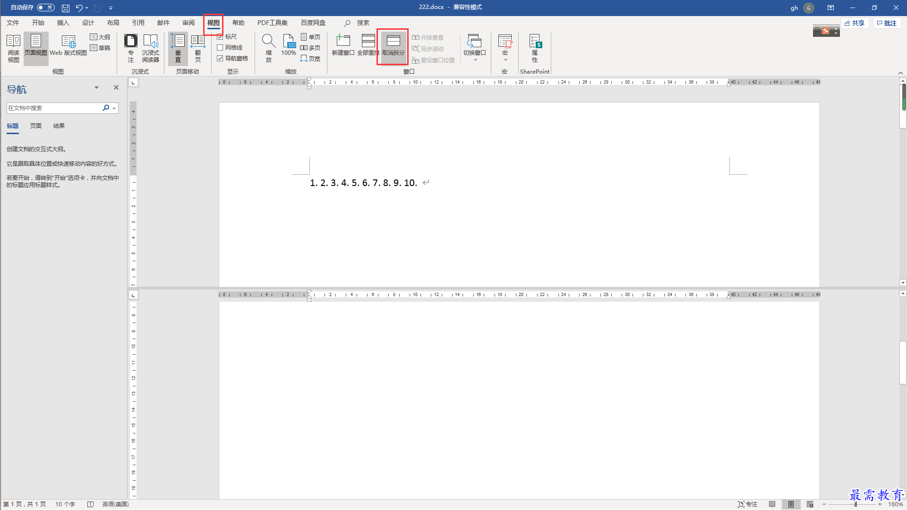This screenshot has height=510, width=907.
Task: Enable Gridlines (网格线) checkbox
Action: tap(220, 48)
